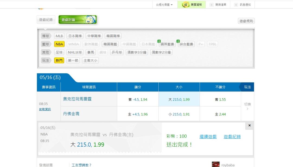The height and width of the screenshot is (167, 293).
Task: Select the 籃球 category label
Action: (x=46, y=44)
